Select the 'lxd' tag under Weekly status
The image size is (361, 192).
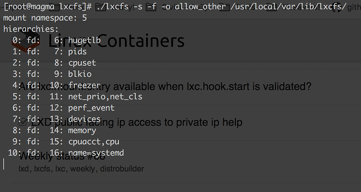24,169
